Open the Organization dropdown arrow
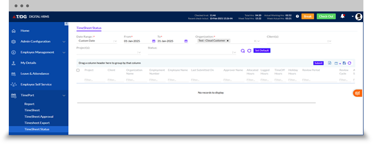Screen dimensions: 373x144 [x=258, y=41]
